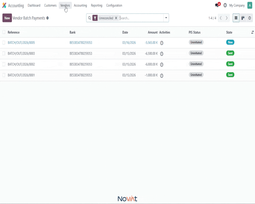Expand the search filter options dropdown
Viewport: 255px width, 204px height.
tap(166, 18)
